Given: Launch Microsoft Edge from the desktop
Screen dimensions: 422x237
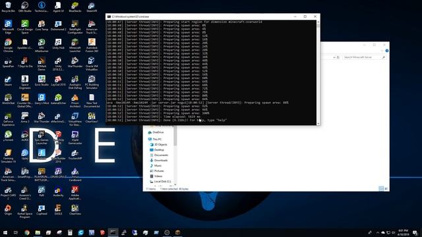Looking at the screenshot, I should (8, 27).
